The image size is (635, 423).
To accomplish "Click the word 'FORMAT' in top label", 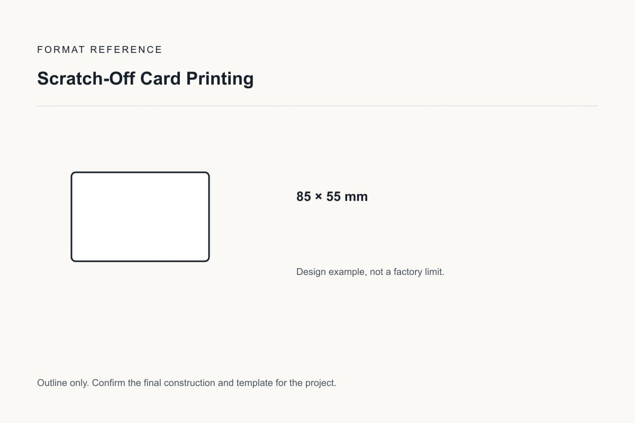I will (61, 50).
